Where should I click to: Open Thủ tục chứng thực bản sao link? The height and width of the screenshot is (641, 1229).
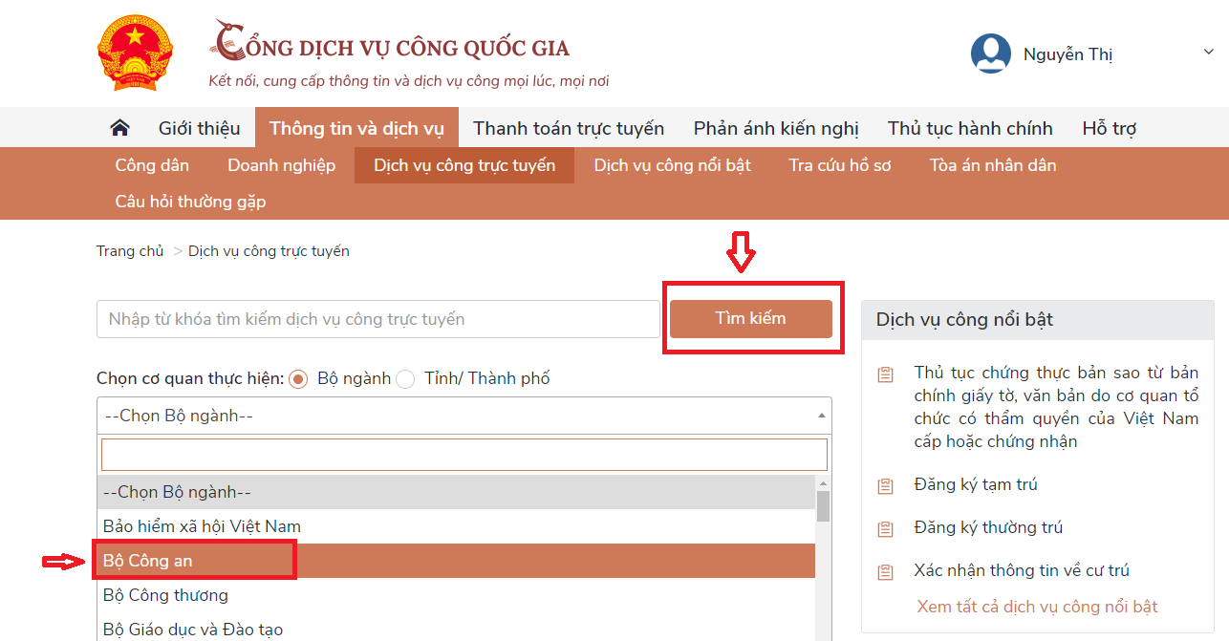[1056, 407]
